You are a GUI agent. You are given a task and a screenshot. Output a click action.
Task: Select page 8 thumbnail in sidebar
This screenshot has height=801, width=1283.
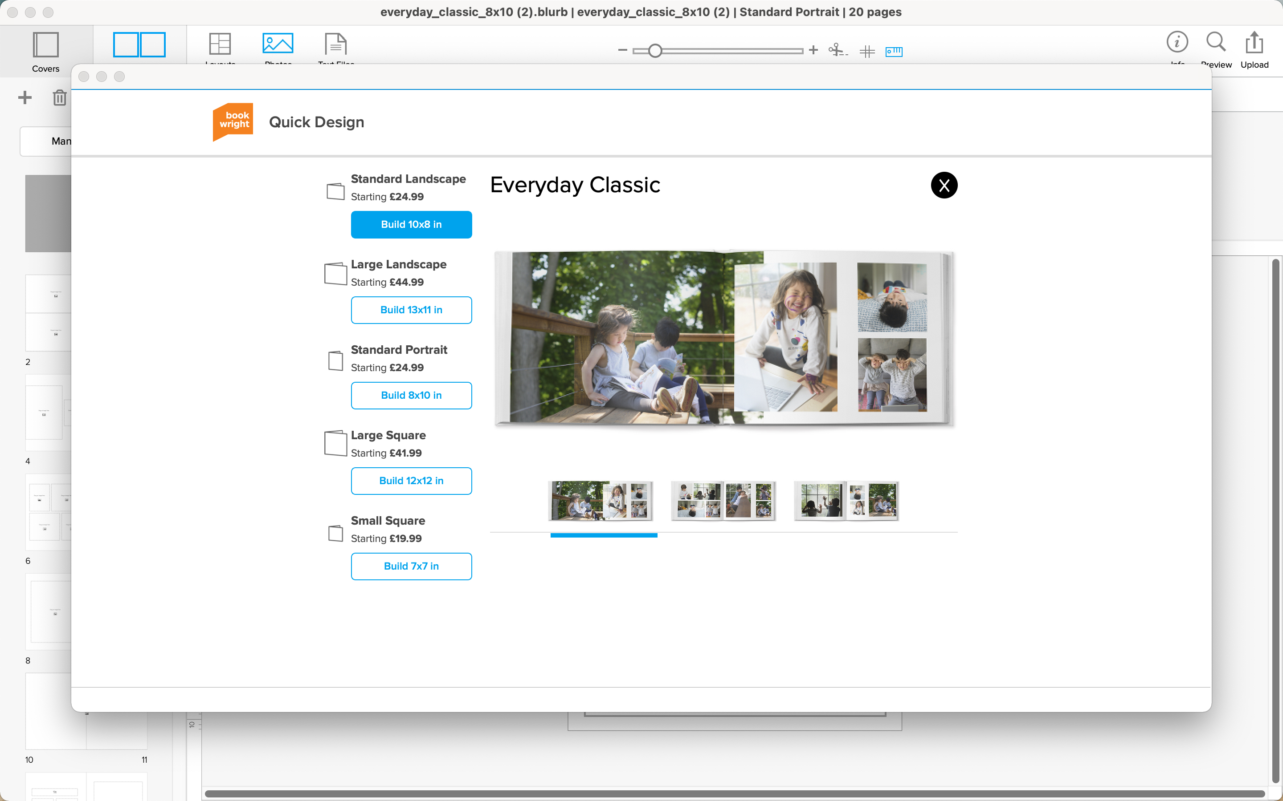click(x=48, y=611)
